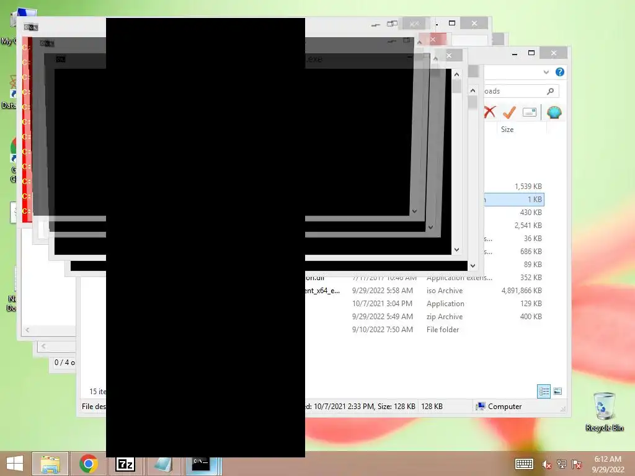This screenshot has height=476, width=635.
Task: Click the date 9/10/2022 7:50 AM
Action: pos(382,330)
